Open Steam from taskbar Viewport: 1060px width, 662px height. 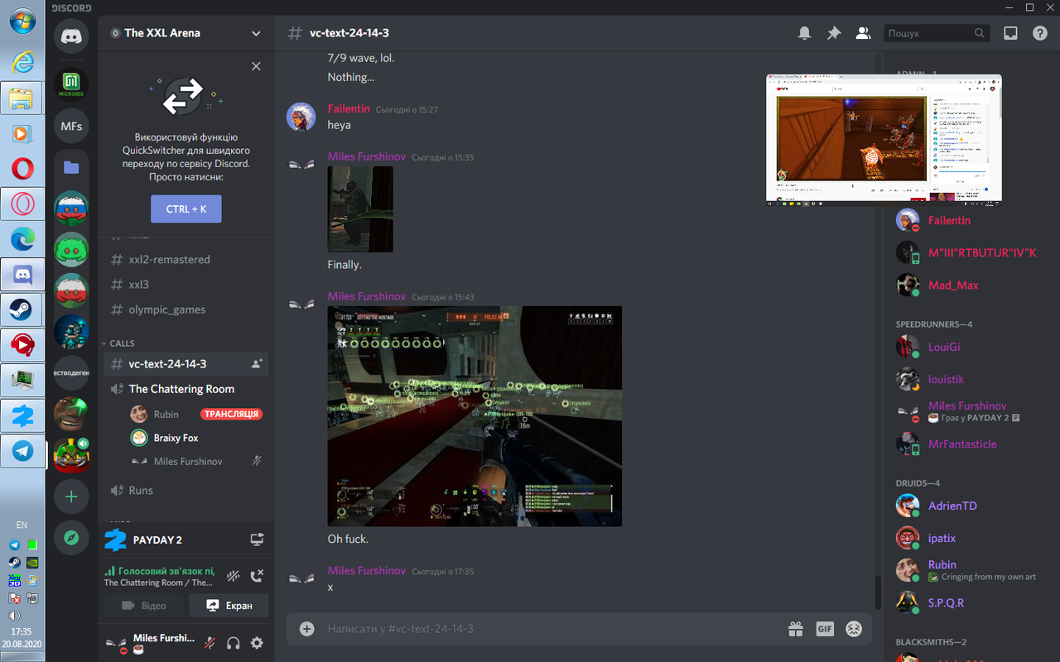pyautogui.click(x=22, y=309)
